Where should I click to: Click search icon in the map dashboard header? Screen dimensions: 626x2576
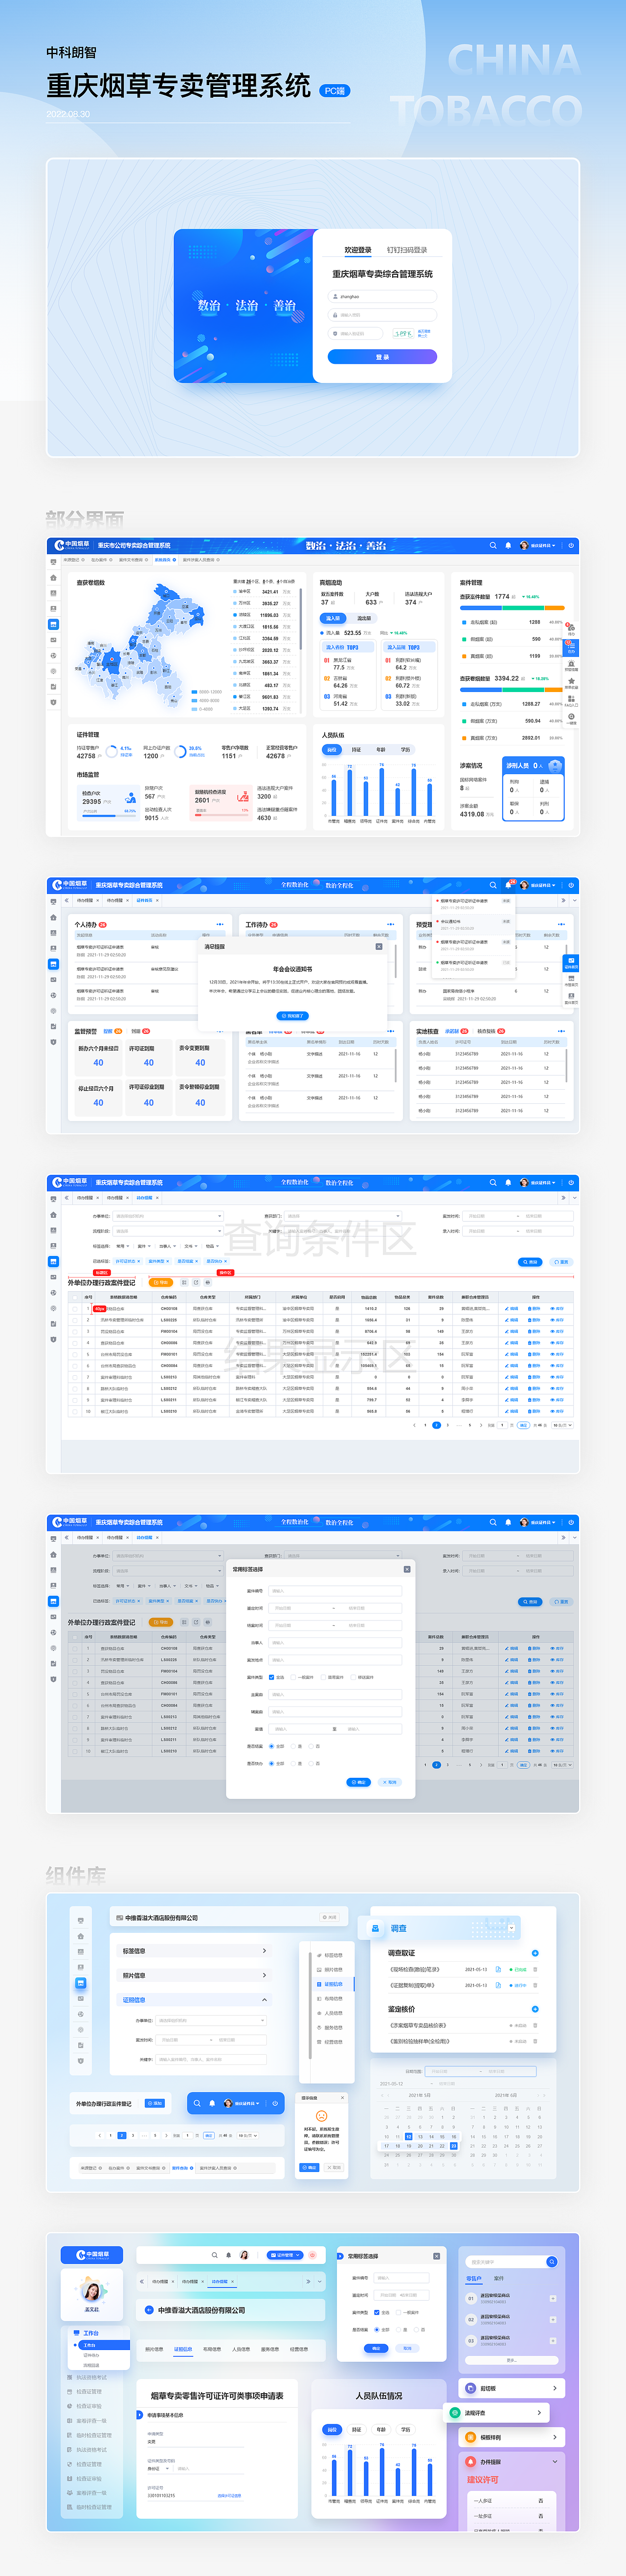pyautogui.click(x=492, y=545)
